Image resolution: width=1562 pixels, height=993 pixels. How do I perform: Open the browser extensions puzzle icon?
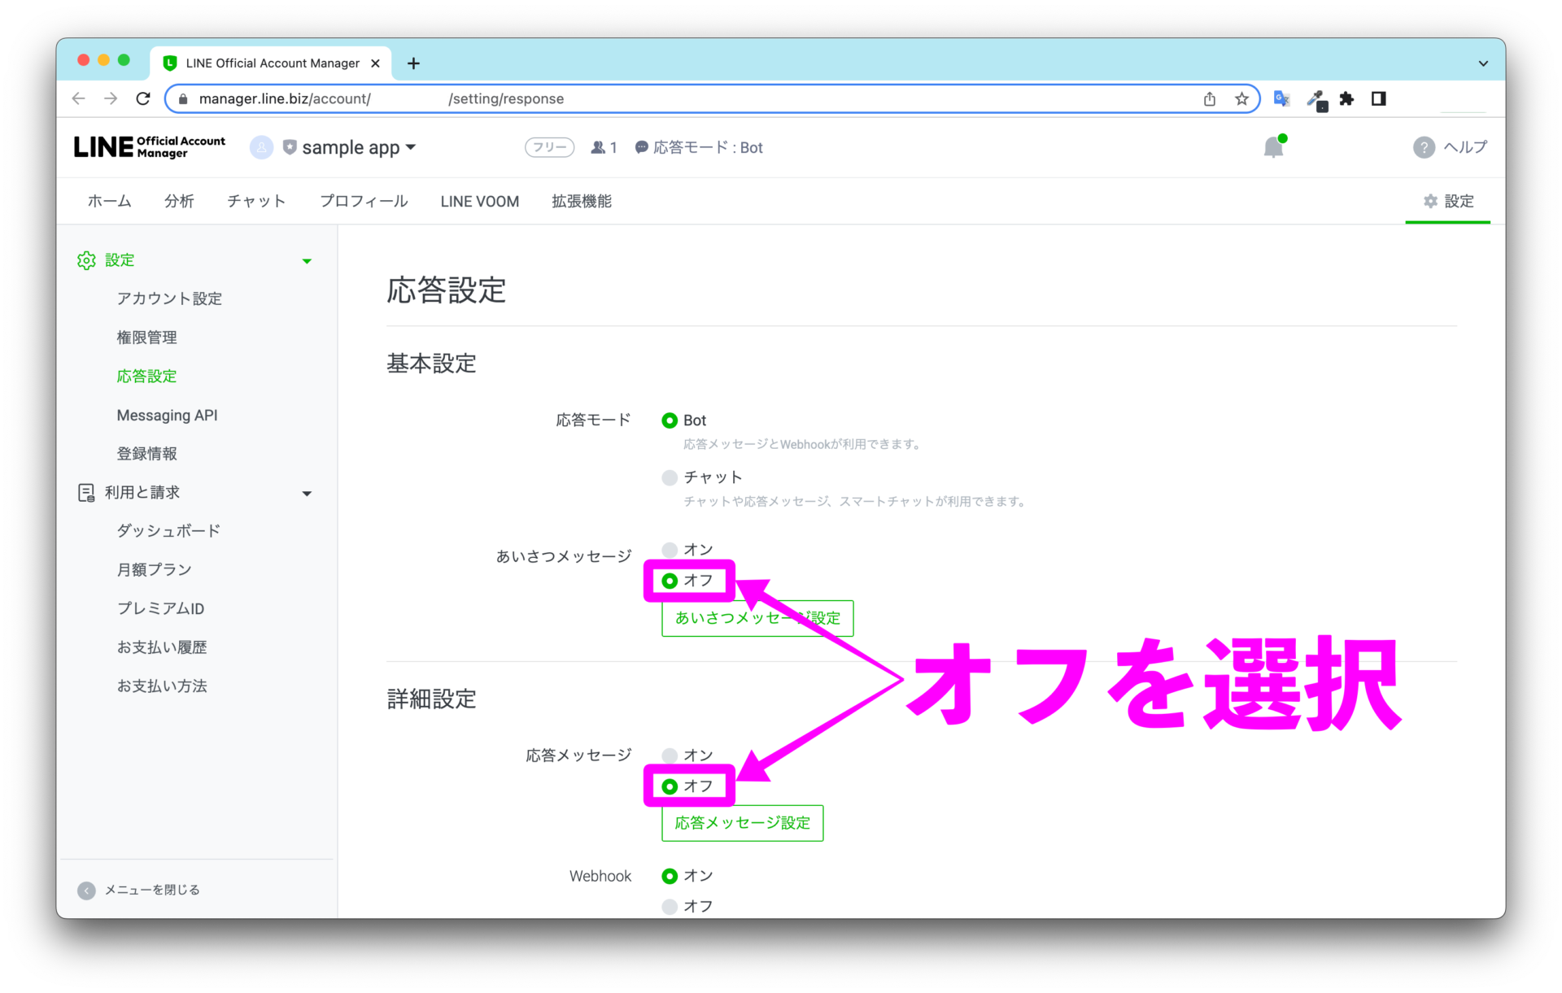pos(1347,98)
